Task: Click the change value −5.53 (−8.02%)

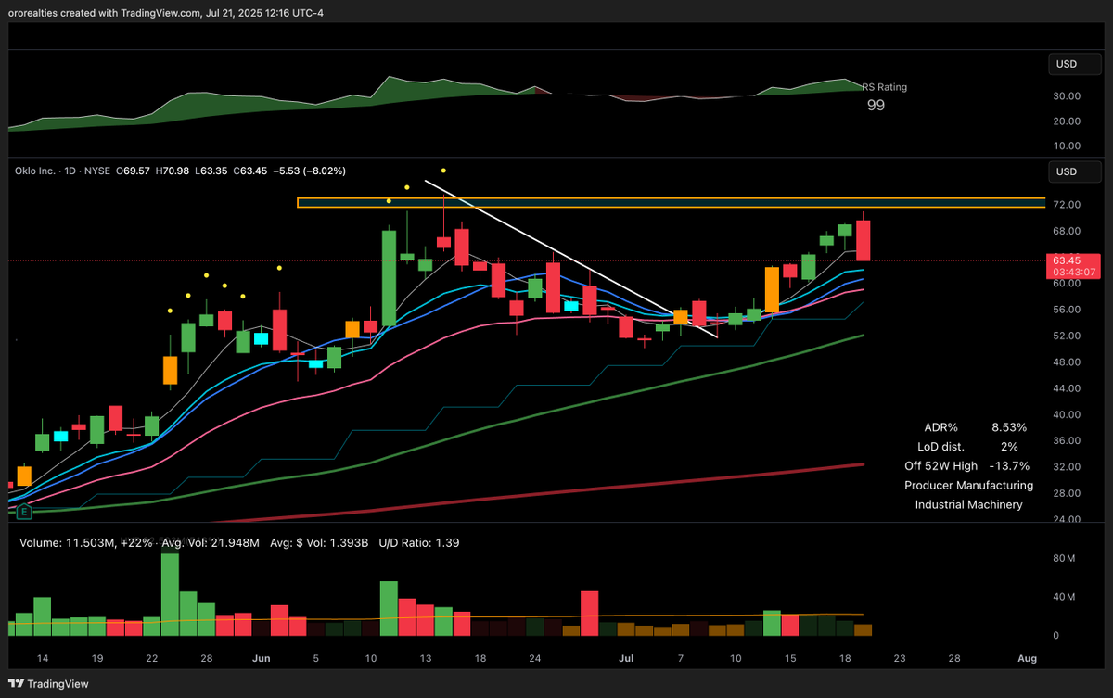Action: [x=311, y=171]
